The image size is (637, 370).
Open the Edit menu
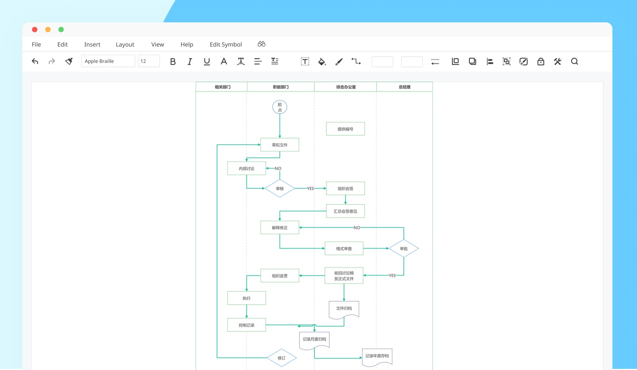tap(63, 44)
